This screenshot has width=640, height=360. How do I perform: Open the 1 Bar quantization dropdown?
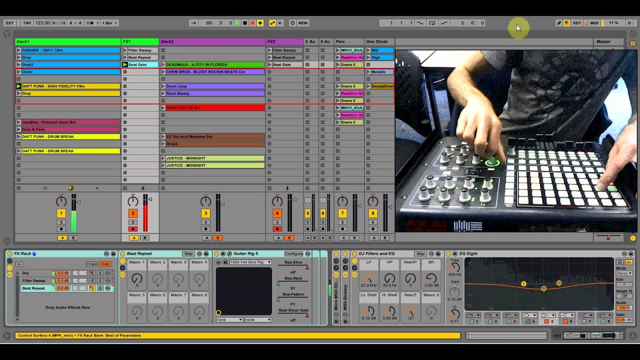[x=109, y=23]
